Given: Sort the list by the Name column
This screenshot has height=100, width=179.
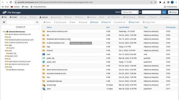Looking at the screenshot, I should pos(49,27).
